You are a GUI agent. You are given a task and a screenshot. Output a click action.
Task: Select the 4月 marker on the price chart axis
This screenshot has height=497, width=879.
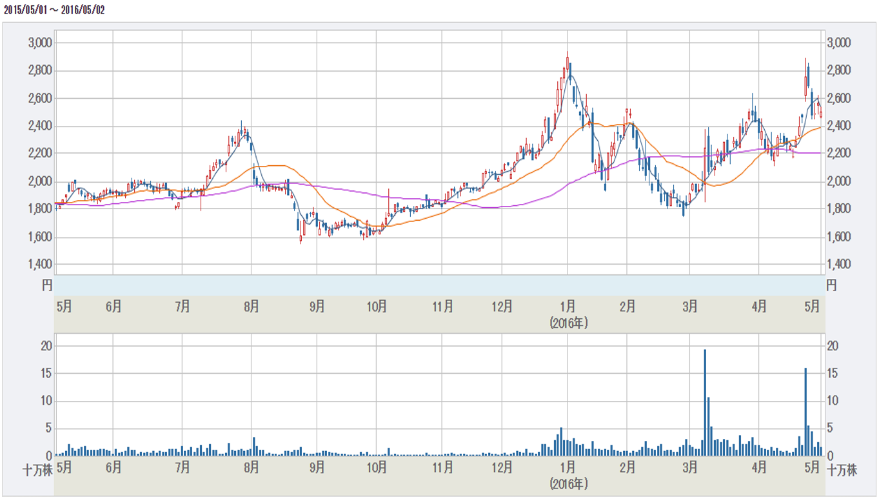point(759,306)
